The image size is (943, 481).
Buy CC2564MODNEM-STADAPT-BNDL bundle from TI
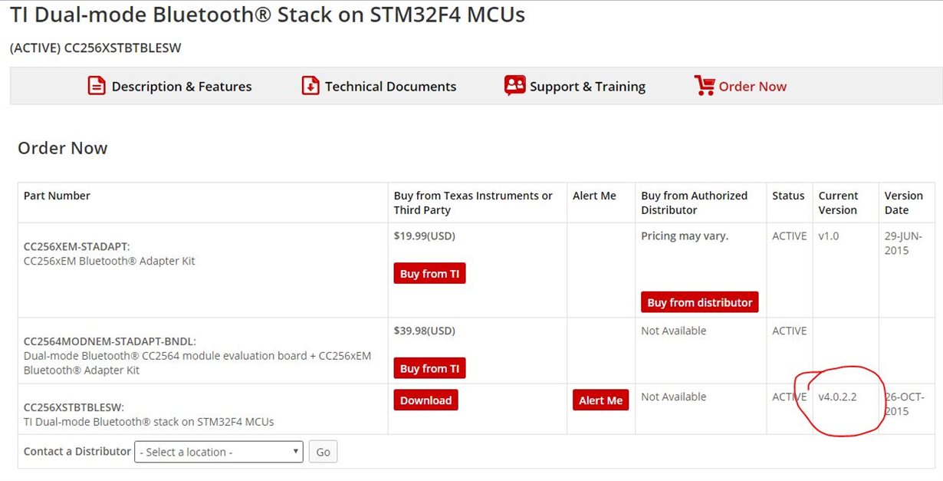click(429, 369)
